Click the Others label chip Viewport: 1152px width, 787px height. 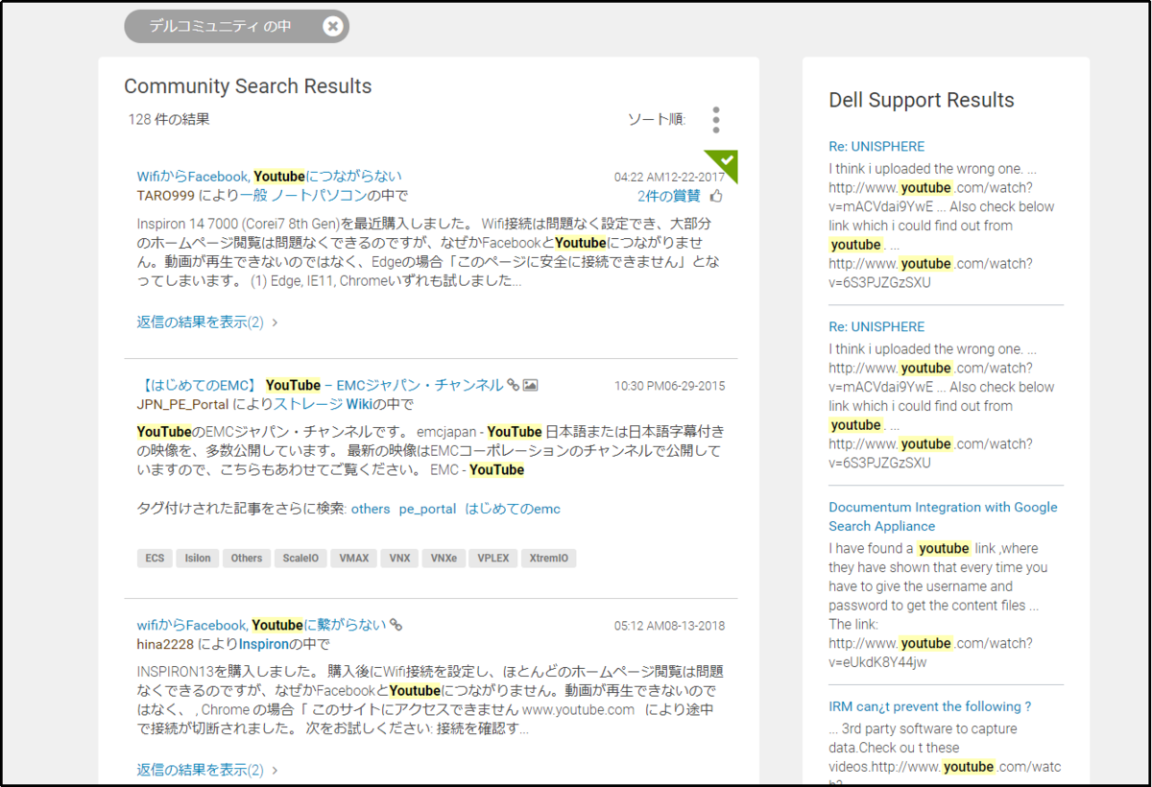pyautogui.click(x=247, y=559)
